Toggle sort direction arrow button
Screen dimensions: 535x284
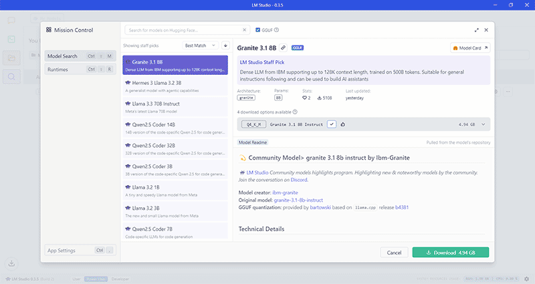[225, 45]
